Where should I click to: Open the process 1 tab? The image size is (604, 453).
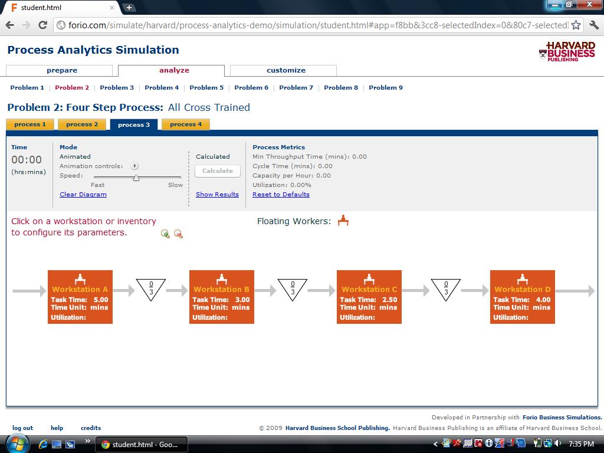tap(30, 124)
